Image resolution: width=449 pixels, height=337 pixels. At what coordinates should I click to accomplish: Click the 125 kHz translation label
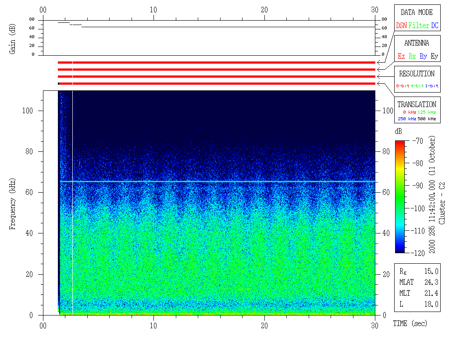pos(427,113)
